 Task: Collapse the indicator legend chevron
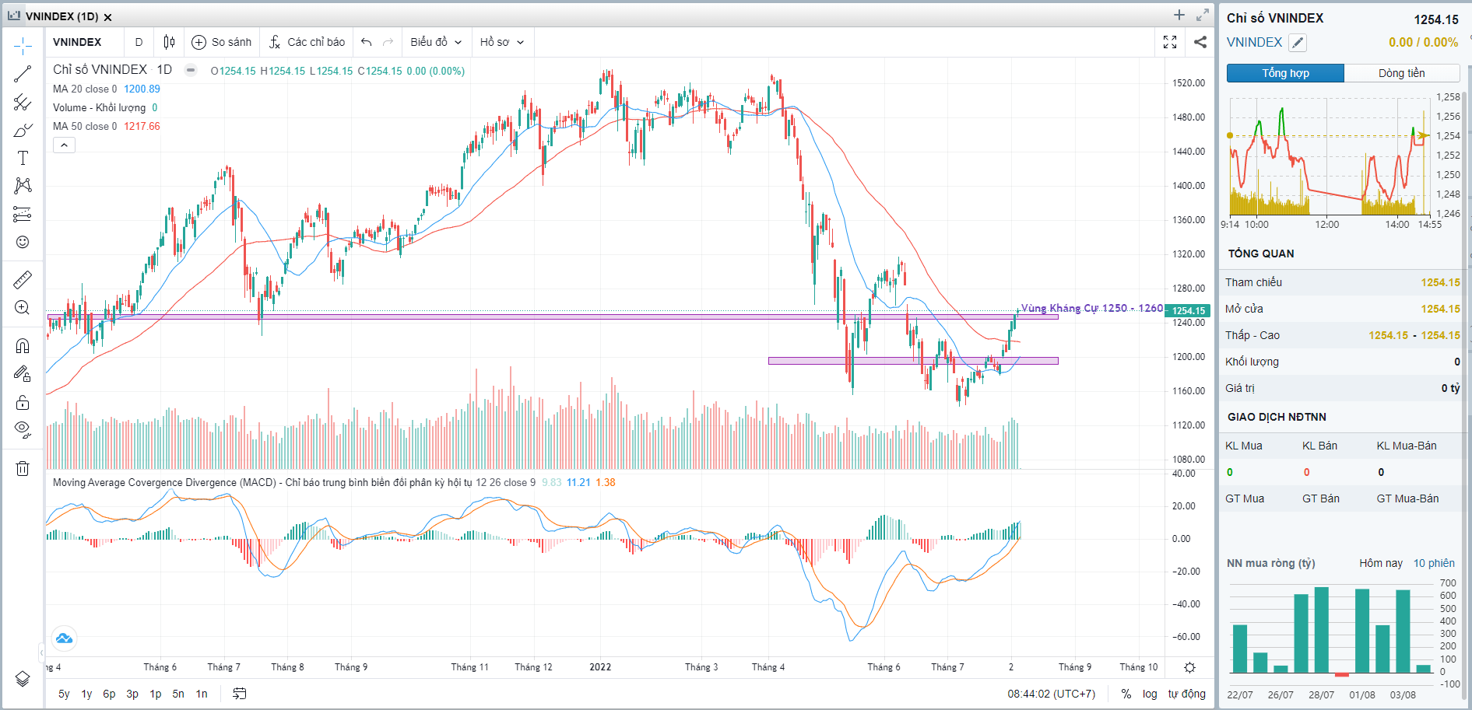[64, 145]
